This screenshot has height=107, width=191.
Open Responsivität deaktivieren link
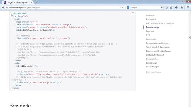(157, 43)
